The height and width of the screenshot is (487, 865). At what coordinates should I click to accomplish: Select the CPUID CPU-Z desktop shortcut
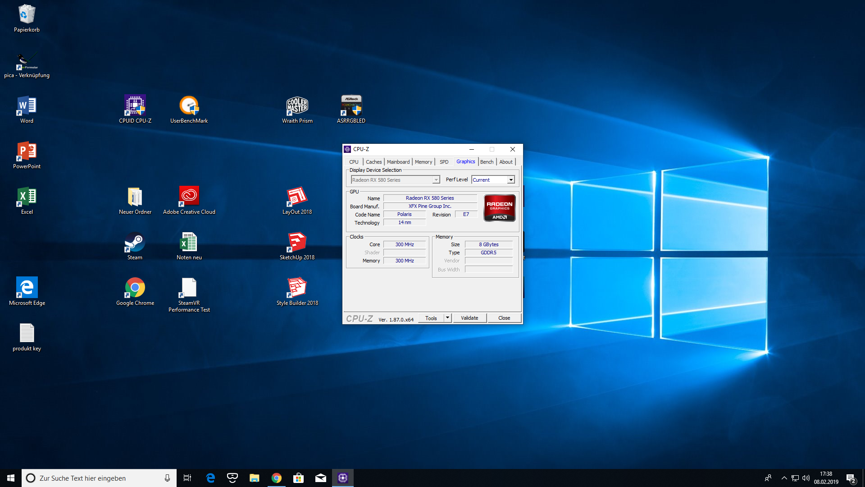pos(135,110)
